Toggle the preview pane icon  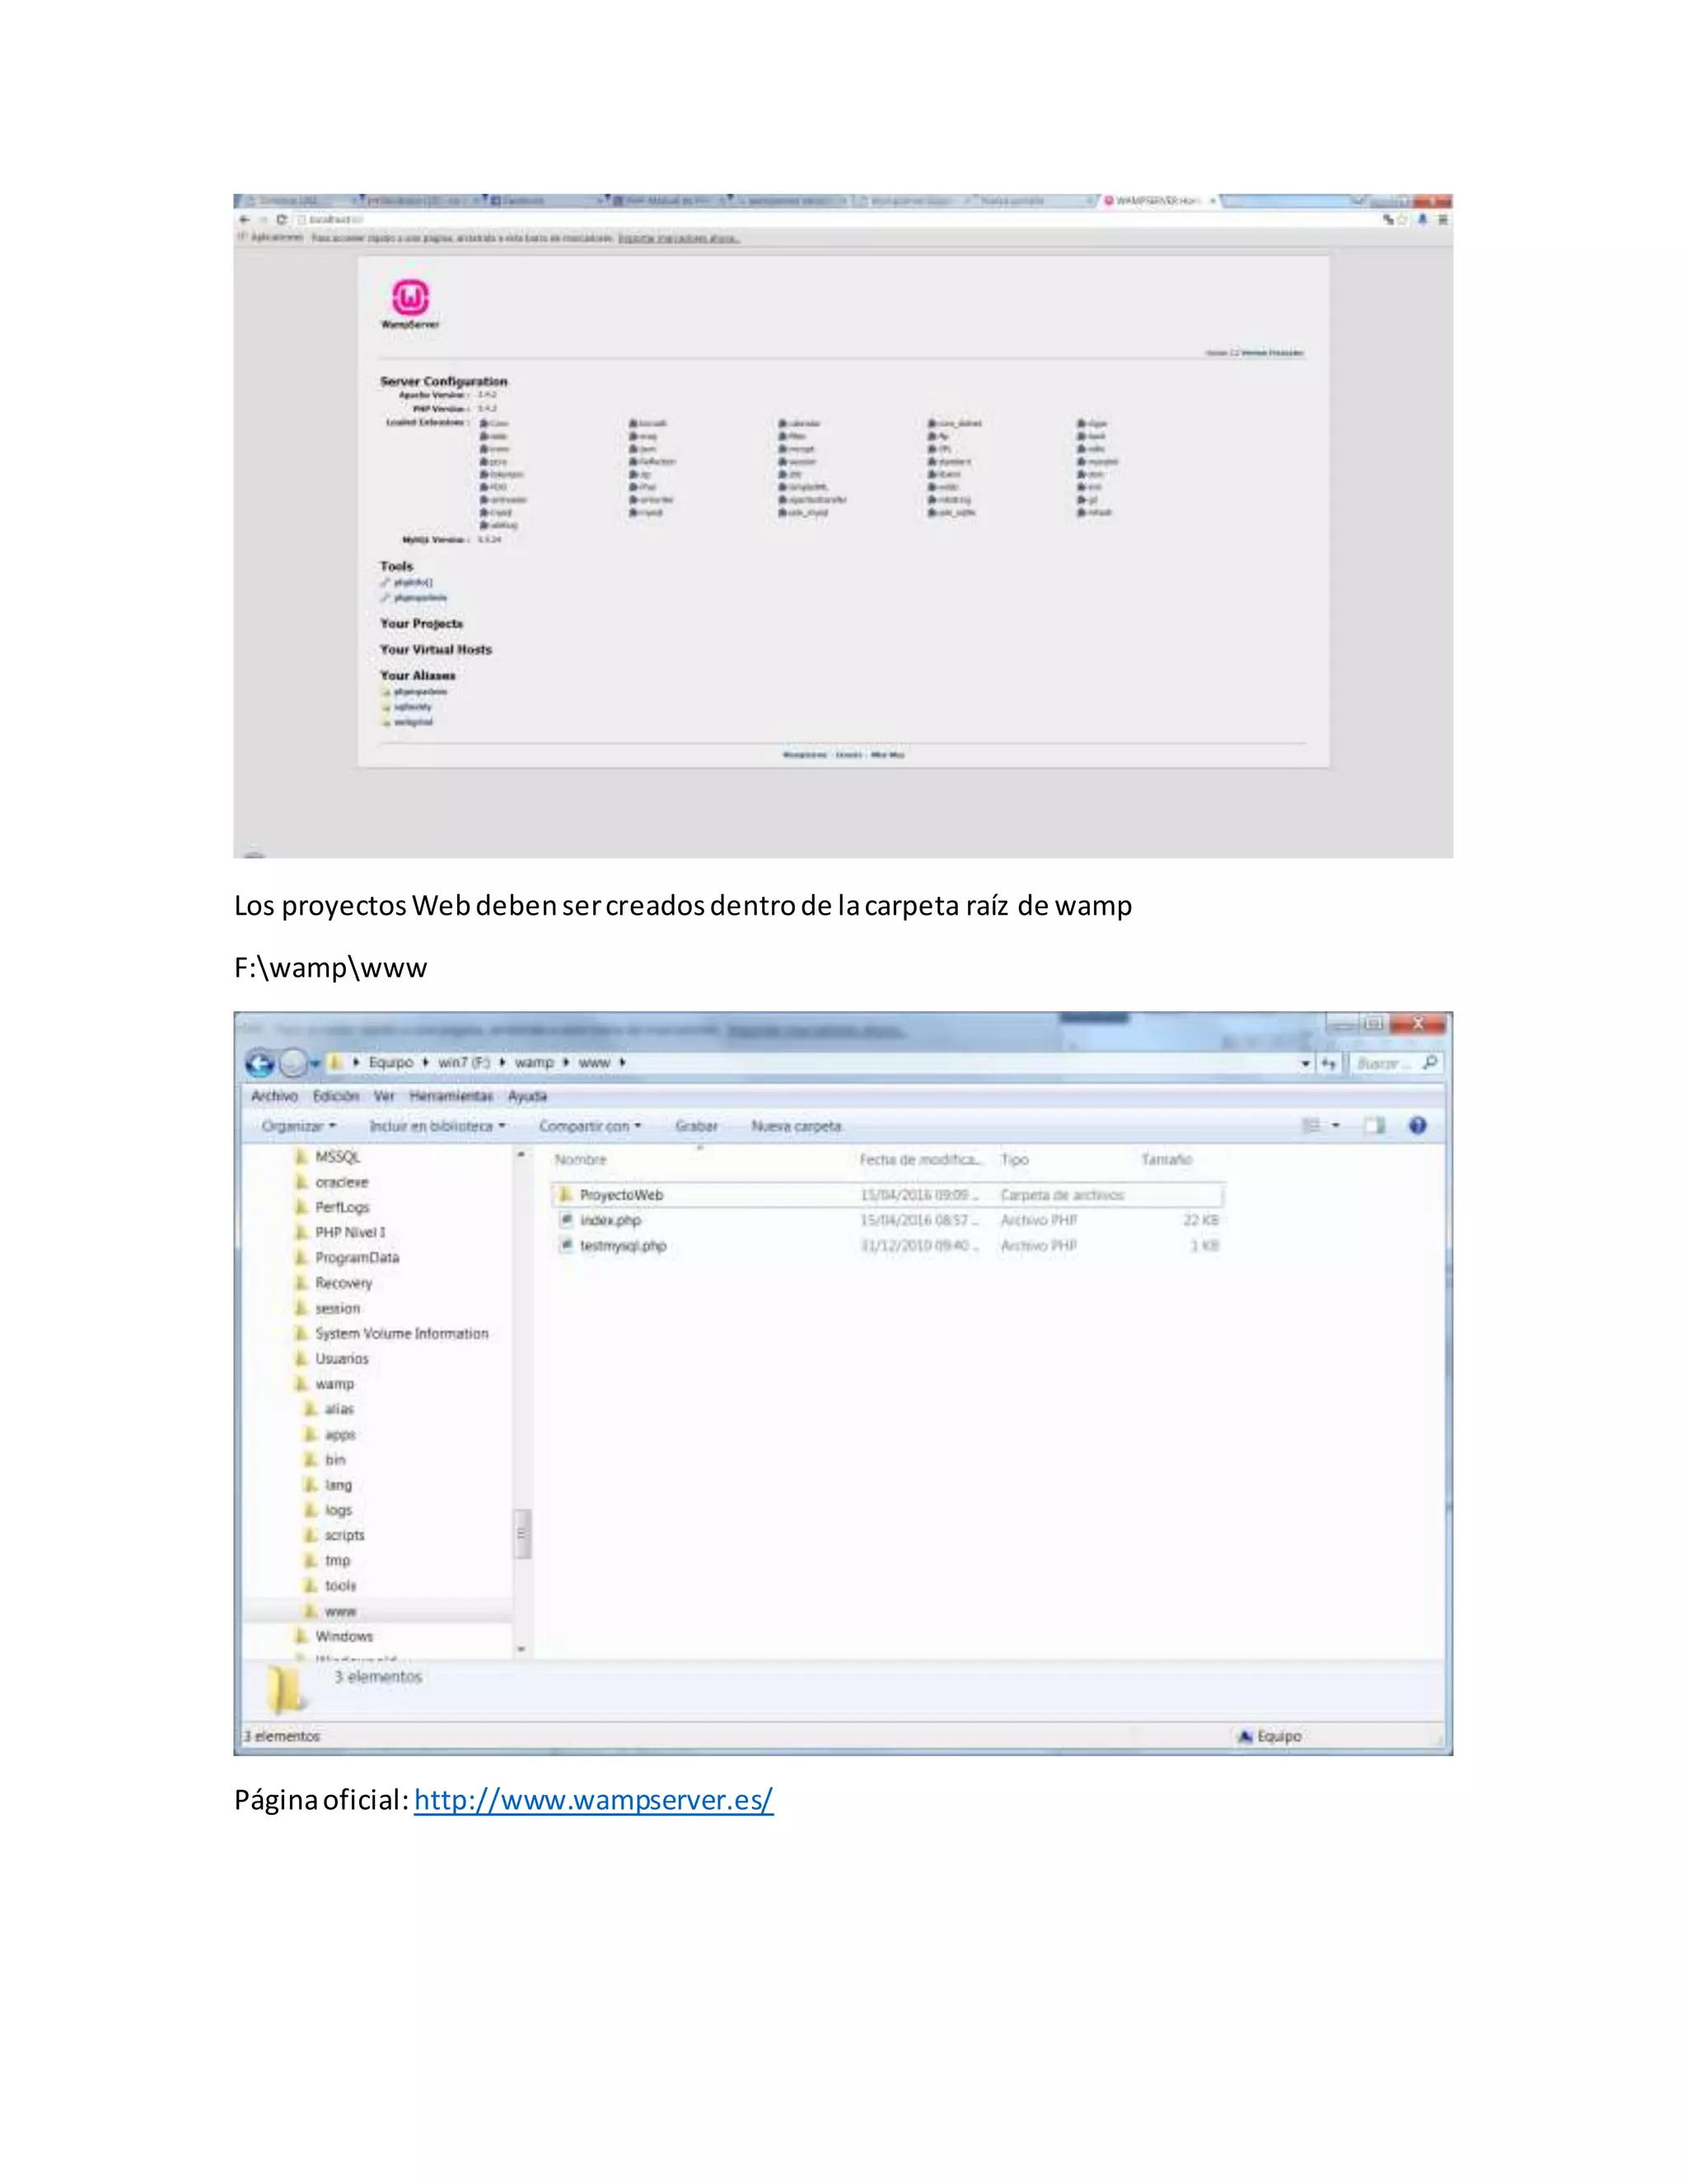(x=1375, y=1126)
